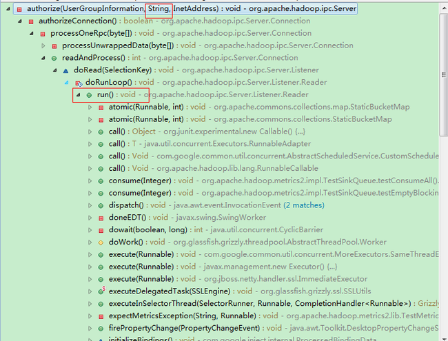Select the processOneRpc(byte[]) row
The height and width of the screenshot is (341, 448).
(x=181, y=33)
